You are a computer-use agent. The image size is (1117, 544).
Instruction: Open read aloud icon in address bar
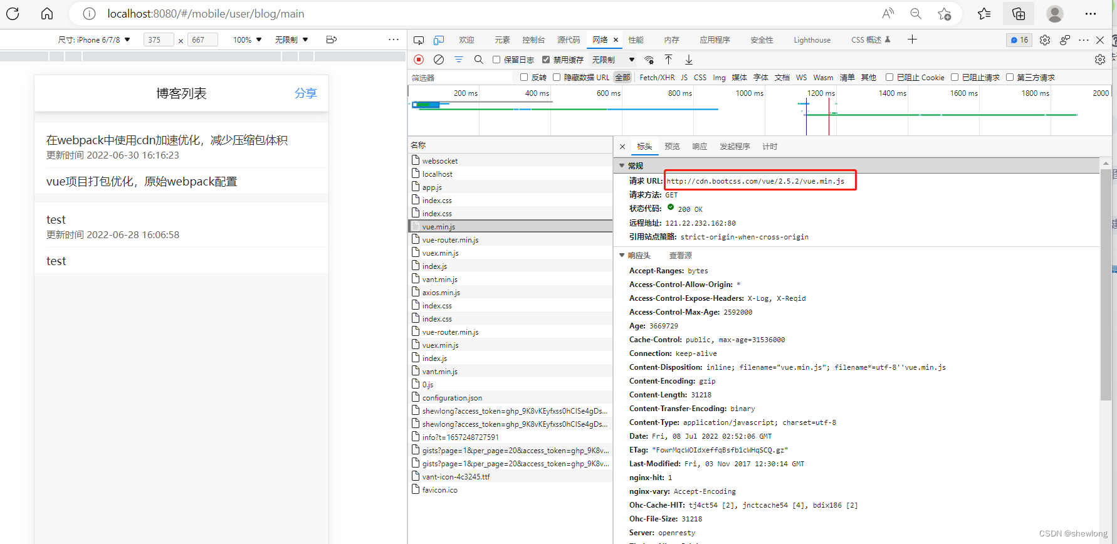point(888,13)
